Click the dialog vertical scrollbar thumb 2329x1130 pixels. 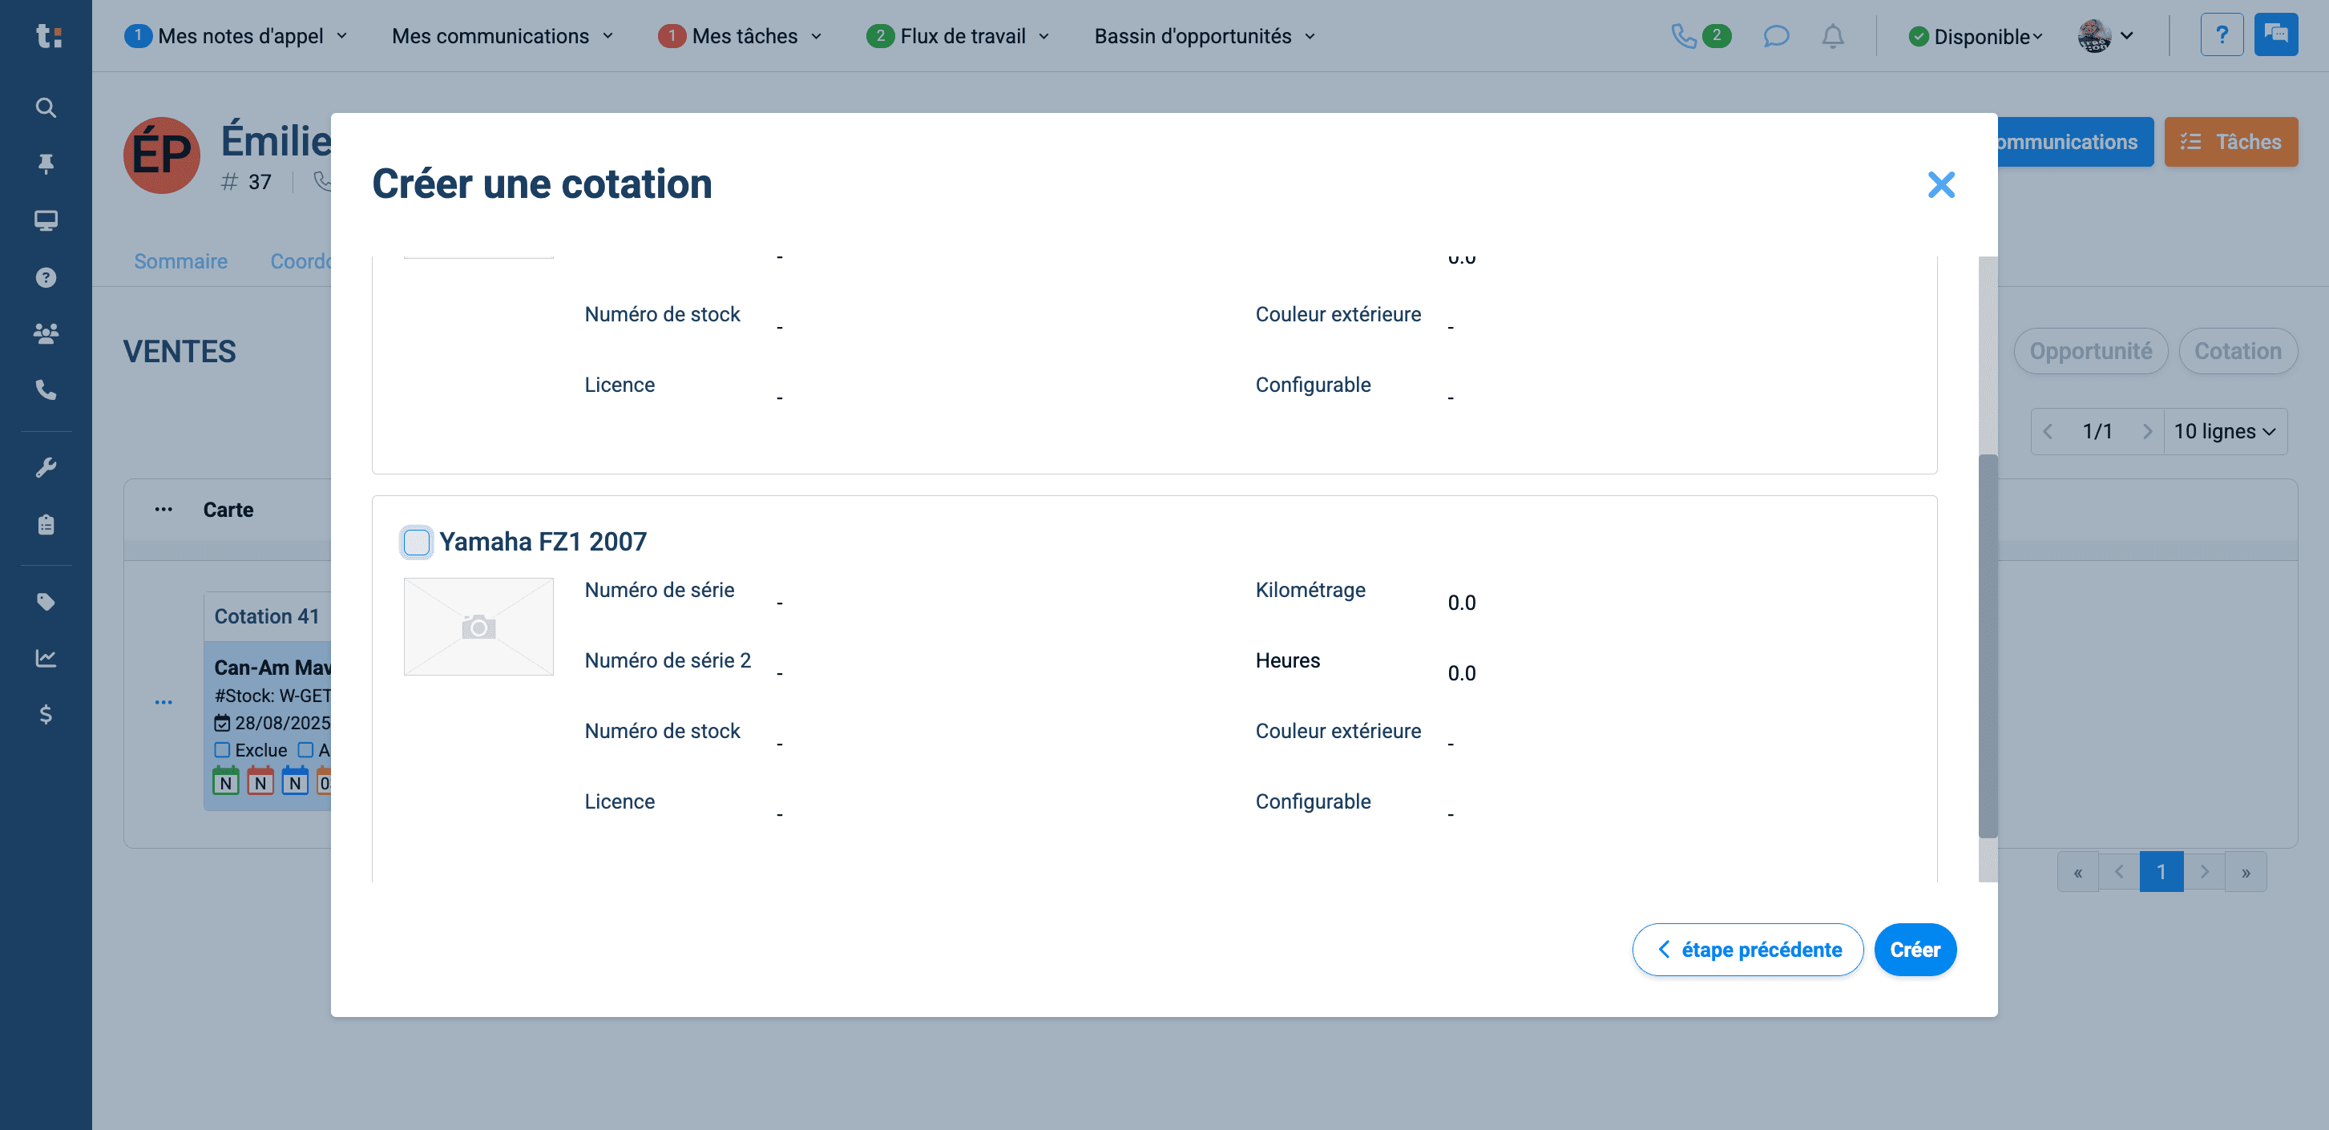[1988, 647]
